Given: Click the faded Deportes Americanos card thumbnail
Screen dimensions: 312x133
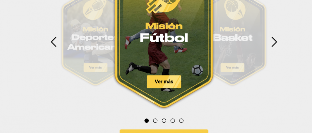Looking at the screenshot, I should coord(89,42).
